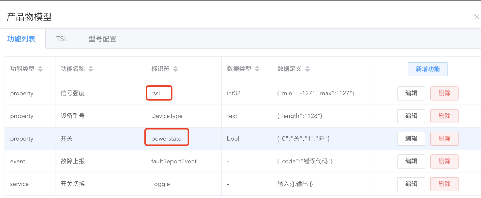
Task: Close the 产品物模型 dialog
Action: 476,17
